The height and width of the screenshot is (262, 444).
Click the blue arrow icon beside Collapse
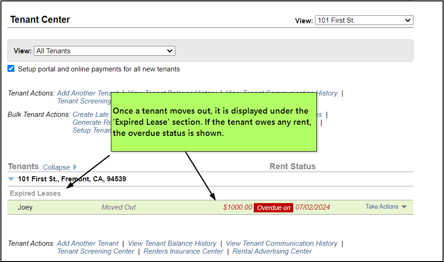click(75, 167)
